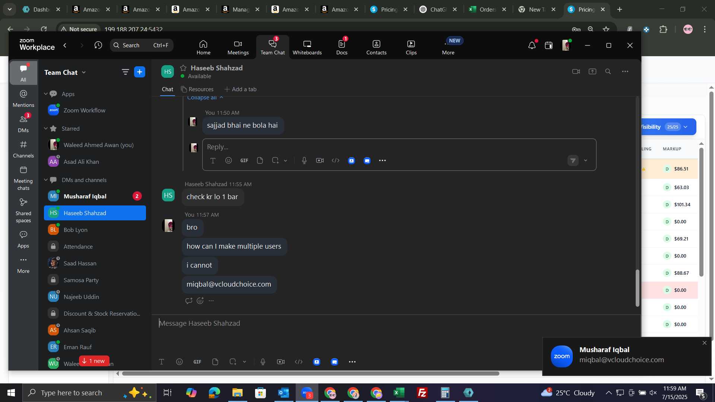Switch to the Resources tab
715x402 pixels.
coord(197,89)
